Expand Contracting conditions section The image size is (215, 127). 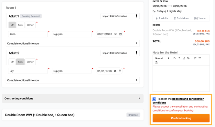pyautogui.click(x=73, y=98)
